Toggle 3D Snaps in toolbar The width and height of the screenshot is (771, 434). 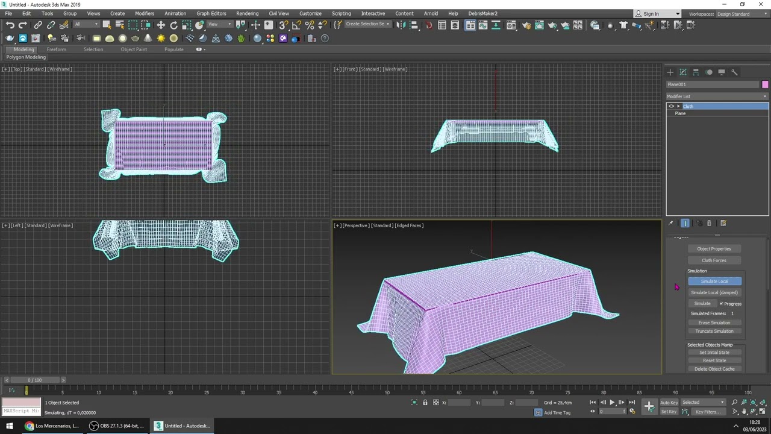coord(283,25)
